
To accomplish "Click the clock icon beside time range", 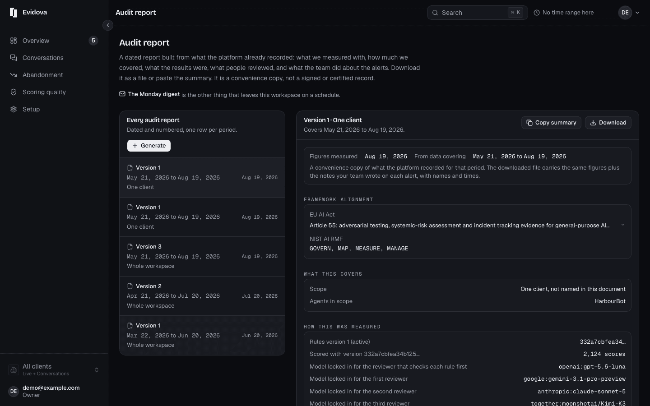I will (537, 13).
